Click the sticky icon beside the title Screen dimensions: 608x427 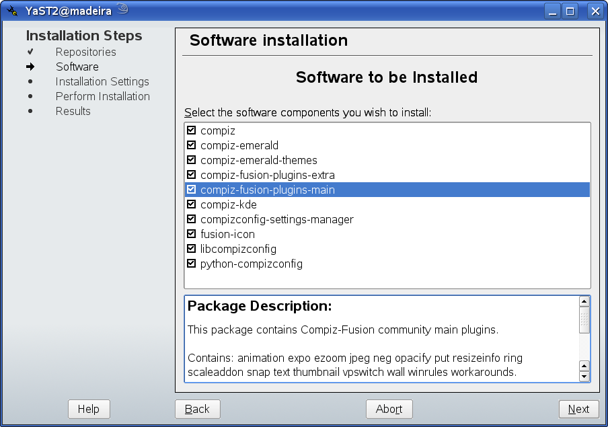(x=123, y=9)
